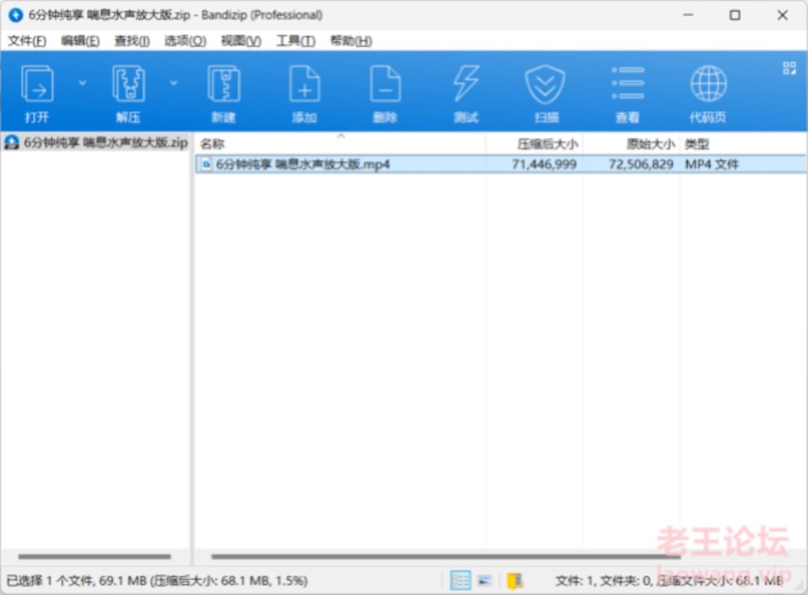The height and width of the screenshot is (595, 808).
Task: Open the View (视图) menu
Action: pos(242,40)
